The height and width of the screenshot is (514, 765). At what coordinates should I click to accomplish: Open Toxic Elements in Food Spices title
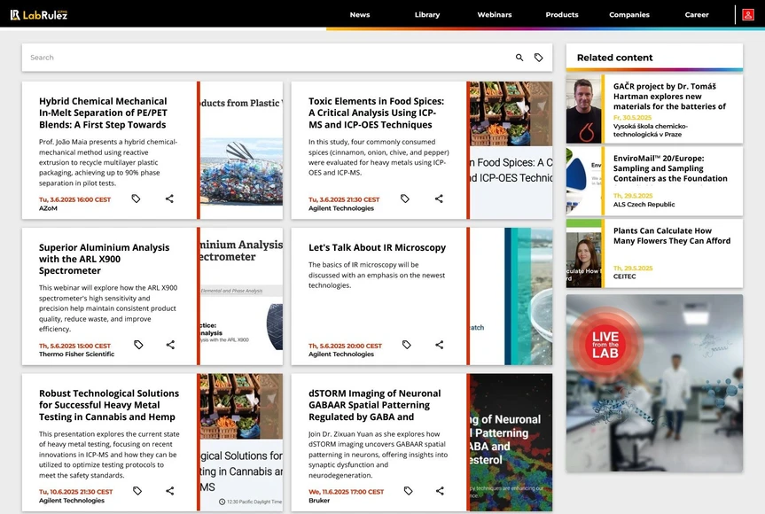point(376,113)
